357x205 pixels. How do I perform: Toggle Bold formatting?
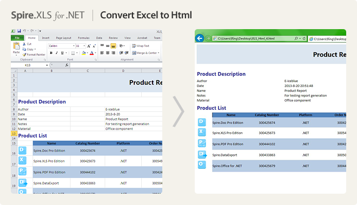pos(51,53)
